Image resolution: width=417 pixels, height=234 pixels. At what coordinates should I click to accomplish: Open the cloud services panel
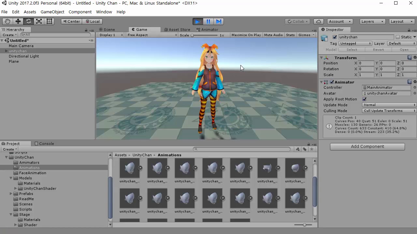pos(319,21)
